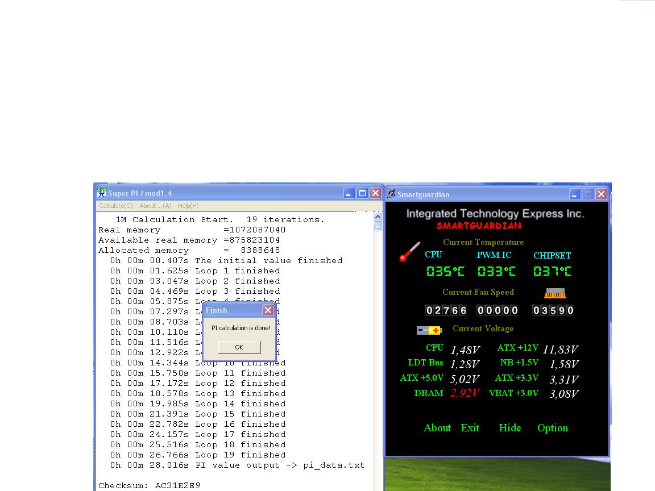655x491 pixels.
Task: Click the CPU voltage value 1,48V
Action: pyautogui.click(x=465, y=349)
